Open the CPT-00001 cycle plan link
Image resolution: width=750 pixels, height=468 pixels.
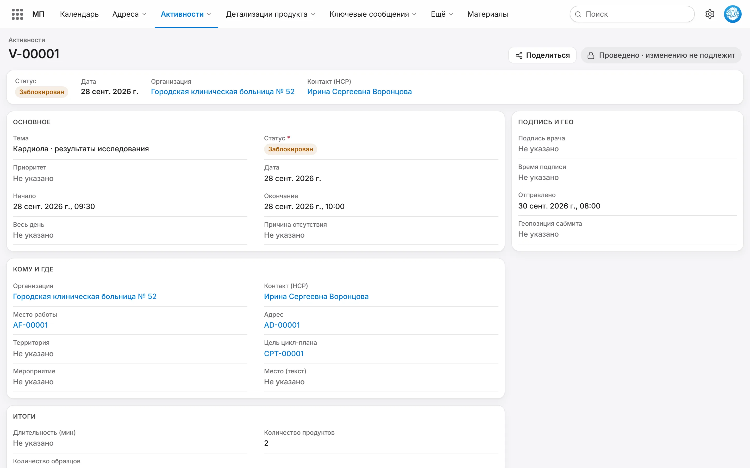[x=284, y=354]
